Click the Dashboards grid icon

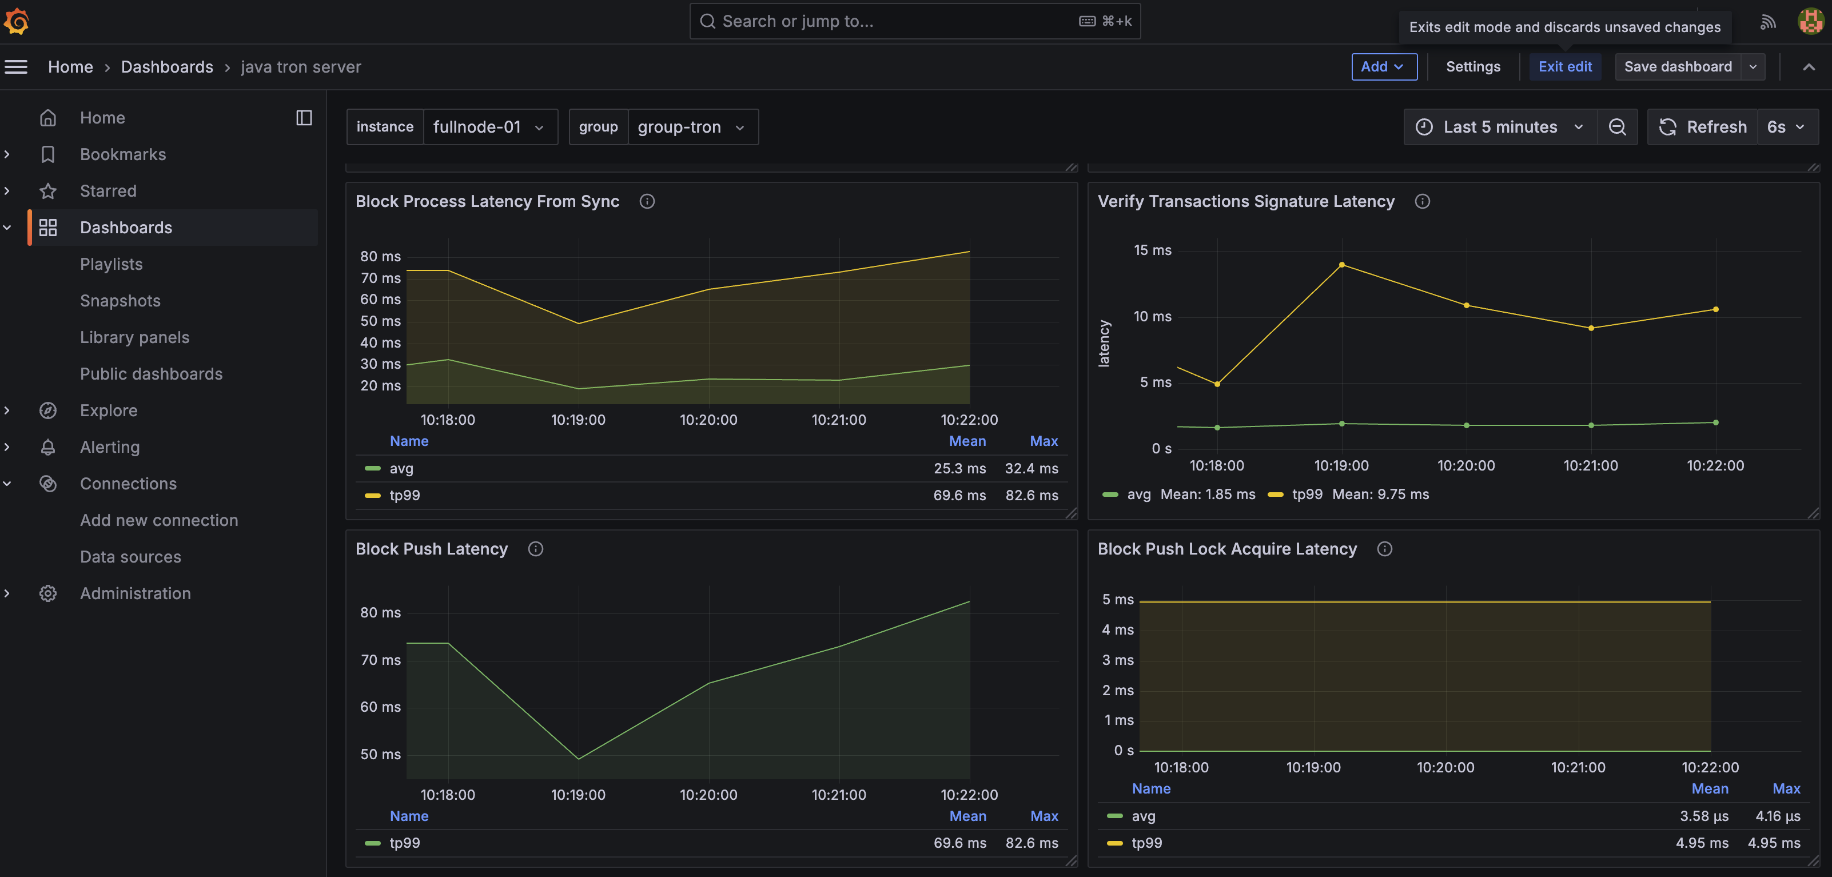click(47, 228)
